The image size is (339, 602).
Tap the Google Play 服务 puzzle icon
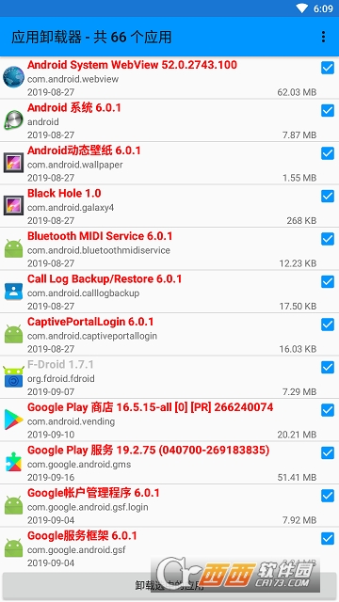click(13, 462)
